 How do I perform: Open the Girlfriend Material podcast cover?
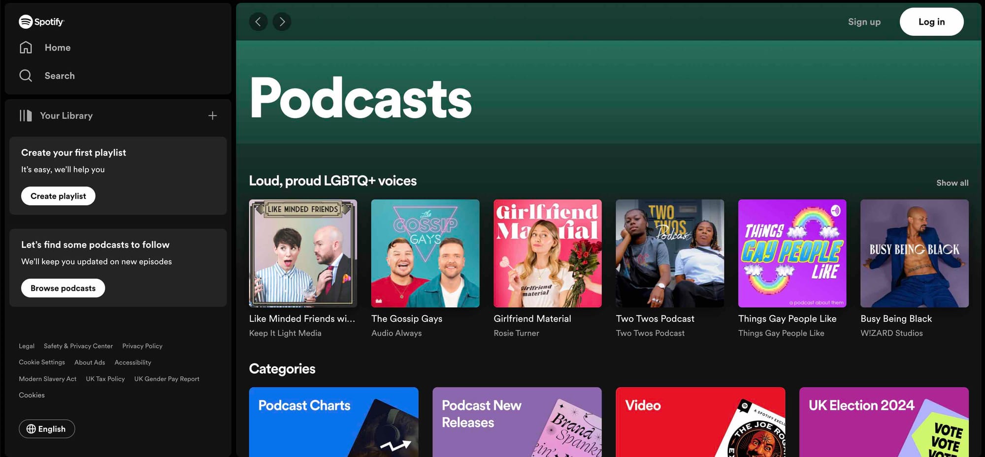click(547, 253)
